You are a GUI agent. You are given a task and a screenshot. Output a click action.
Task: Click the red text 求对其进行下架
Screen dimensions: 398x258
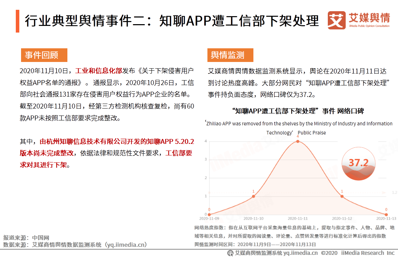coord(44,165)
